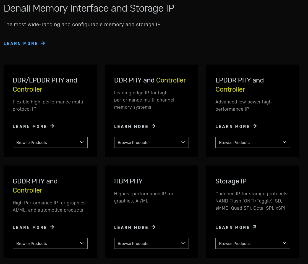This screenshot has width=308, height=264.
Task: Click the Storage IP card title
Action: tap(231, 181)
